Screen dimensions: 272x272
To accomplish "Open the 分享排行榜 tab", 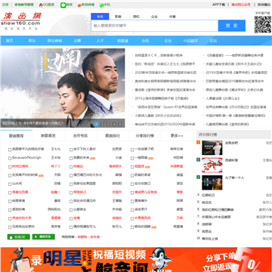I will (x=145, y=136).
